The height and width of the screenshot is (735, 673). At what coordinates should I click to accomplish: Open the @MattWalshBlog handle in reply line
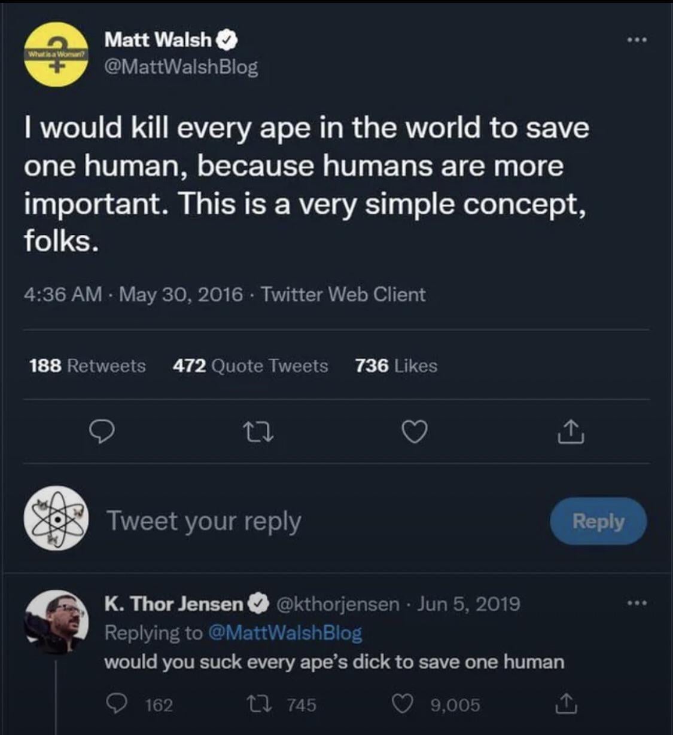(x=284, y=633)
